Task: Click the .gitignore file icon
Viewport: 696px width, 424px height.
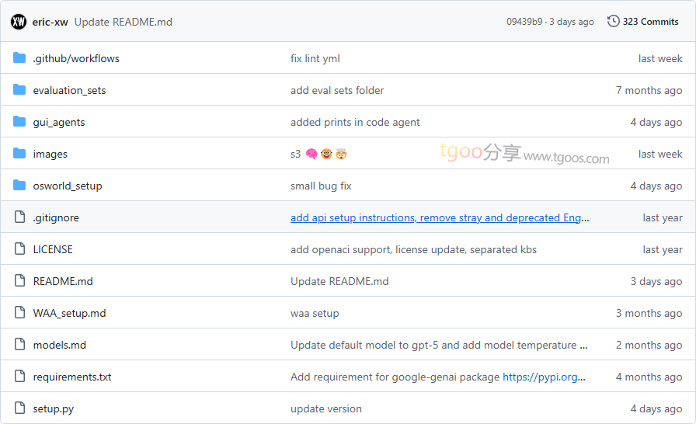Action: (x=19, y=217)
